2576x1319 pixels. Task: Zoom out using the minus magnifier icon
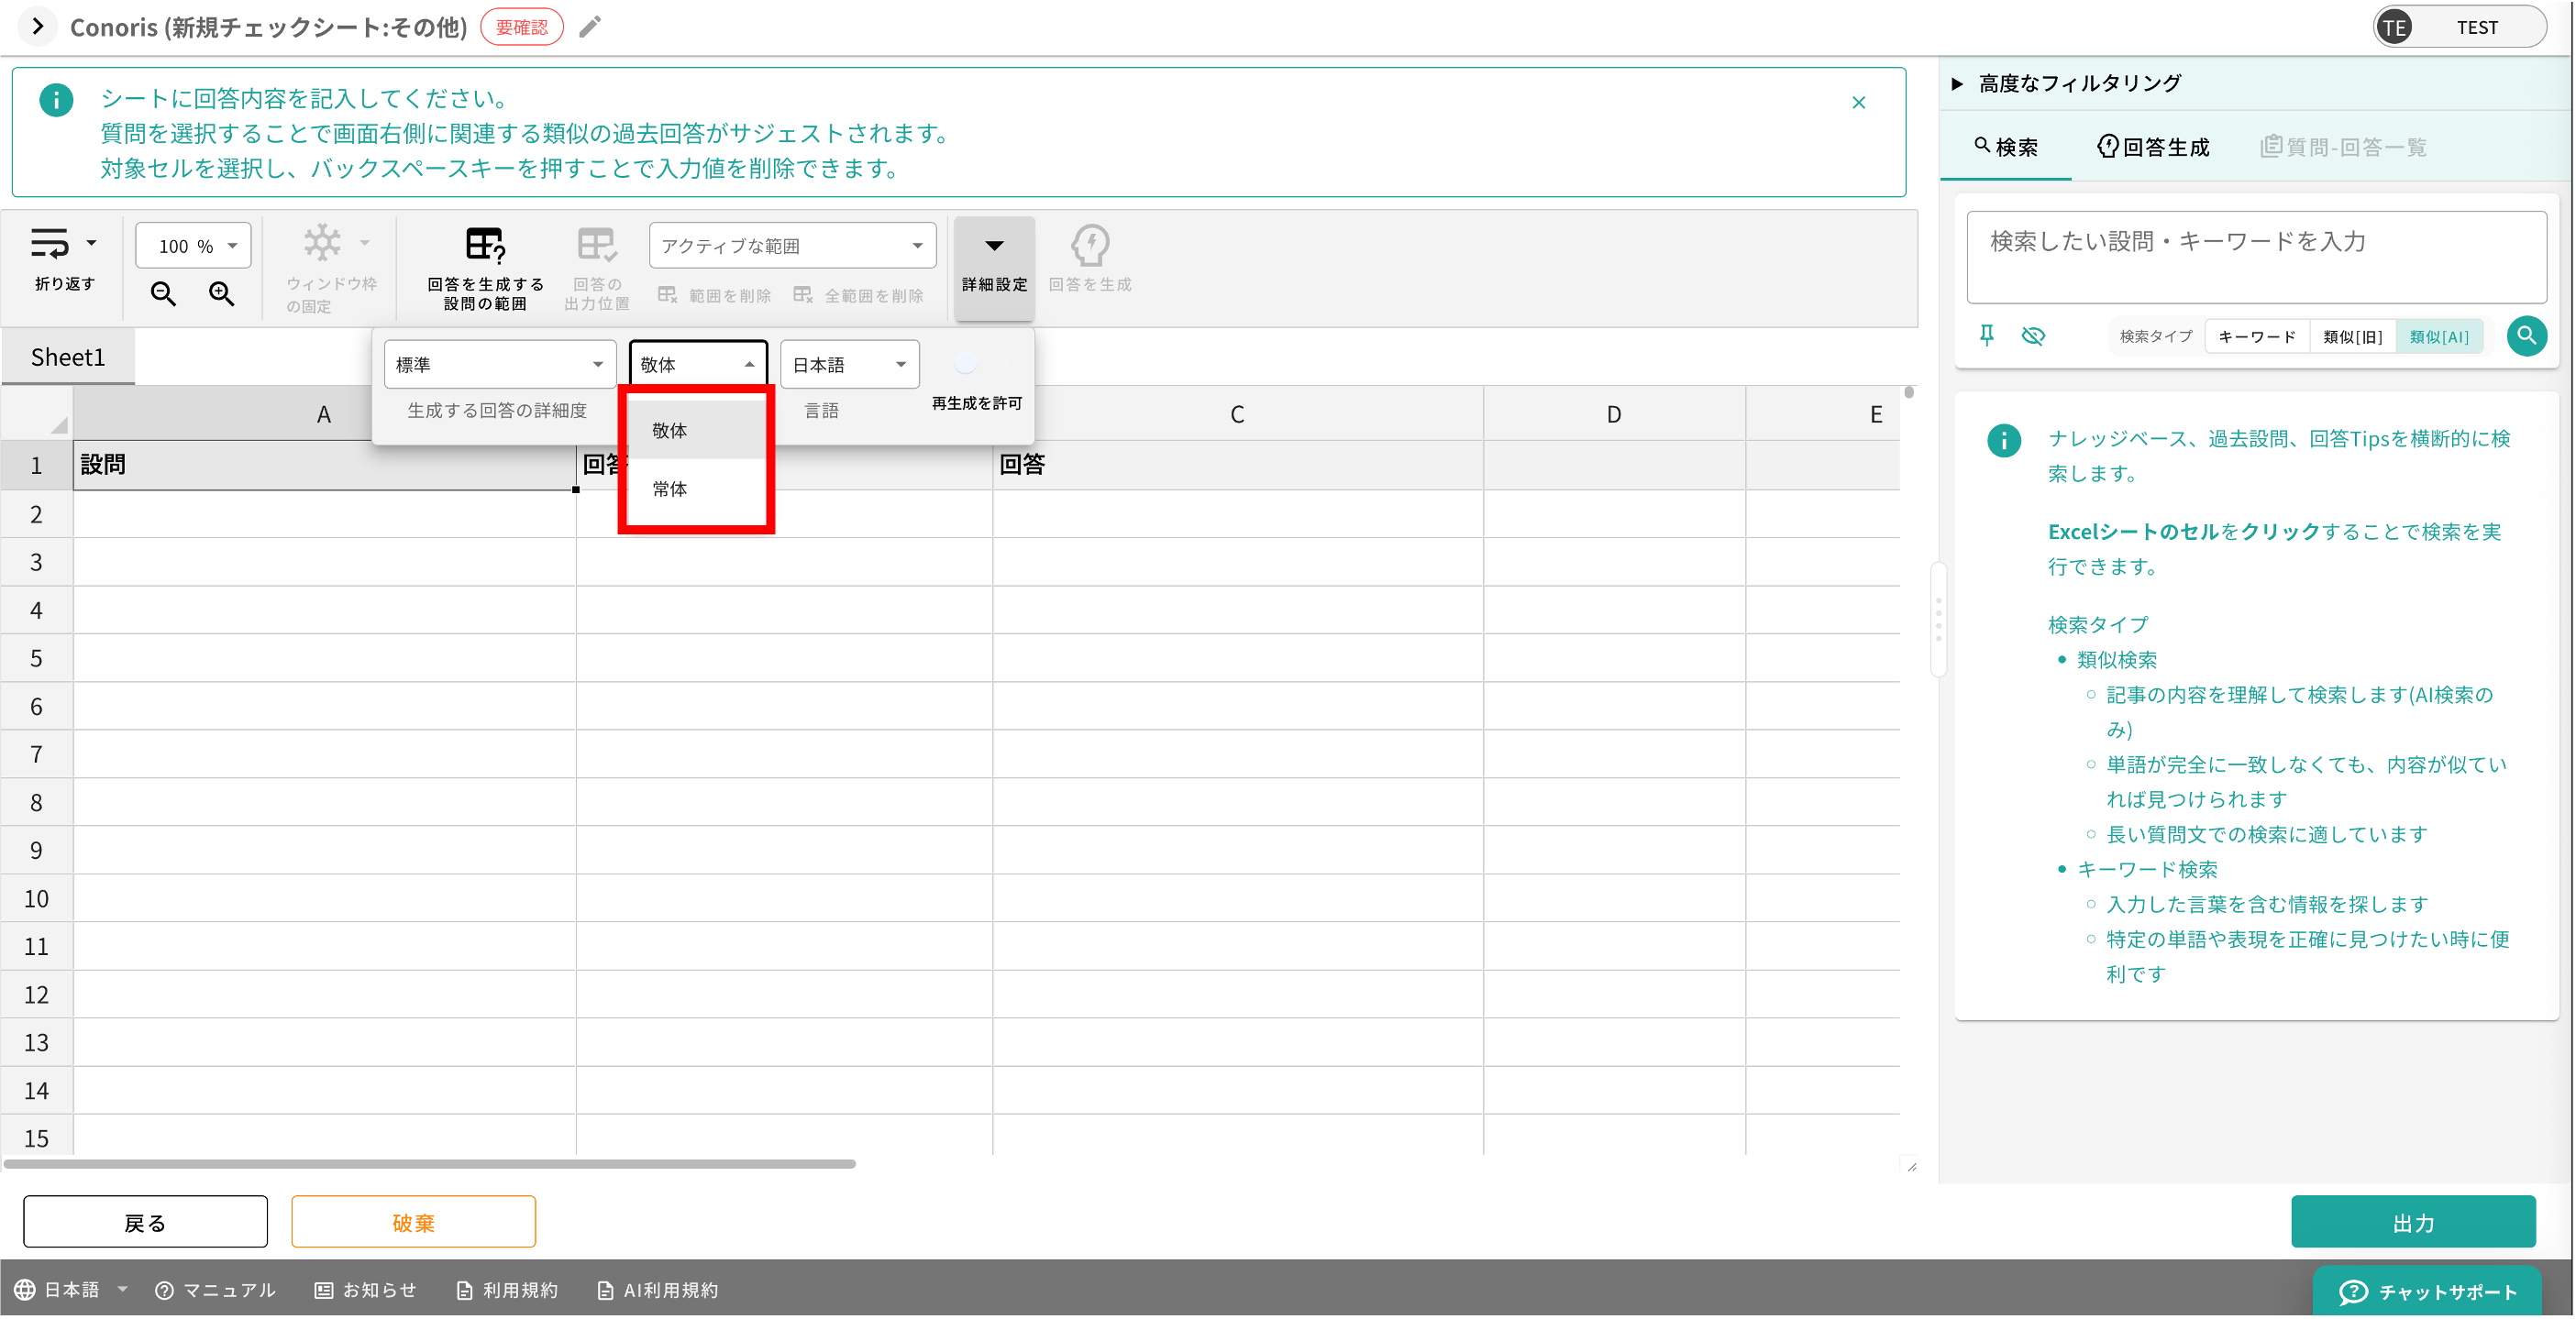pos(163,294)
